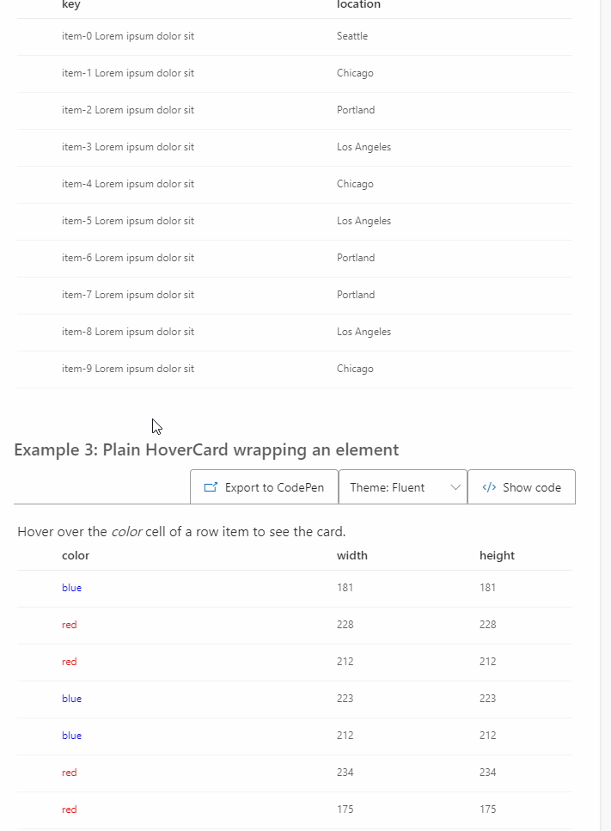Screen dimensions: 611x831
Task: Click the Seattle location cell
Action: point(352,36)
